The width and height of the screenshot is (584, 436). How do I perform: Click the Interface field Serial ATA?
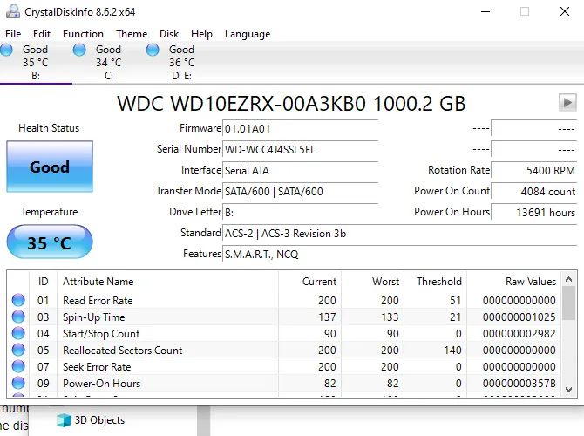(300, 171)
